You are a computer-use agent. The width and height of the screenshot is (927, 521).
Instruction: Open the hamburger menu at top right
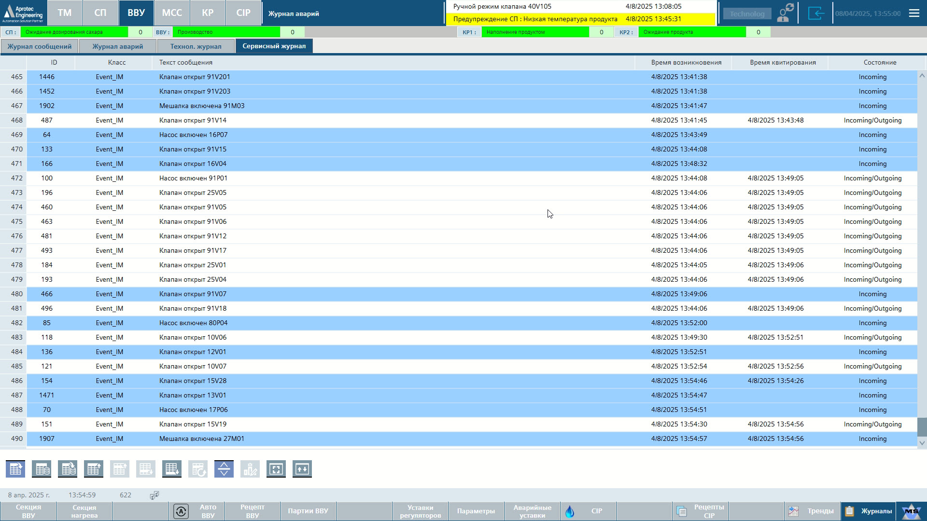click(914, 13)
